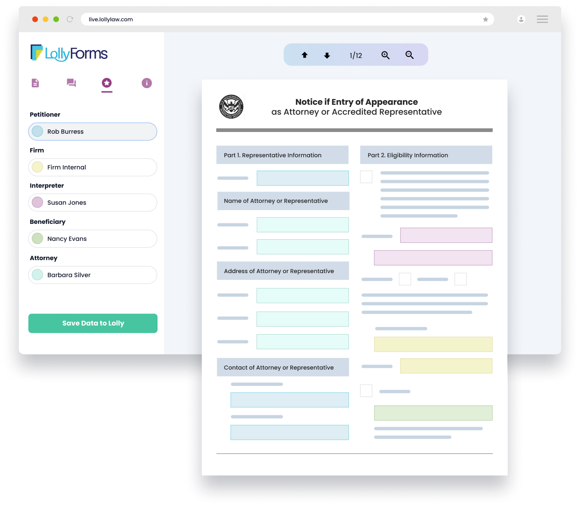Open the info icon tab
580x507 pixels.
coord(147,83)
